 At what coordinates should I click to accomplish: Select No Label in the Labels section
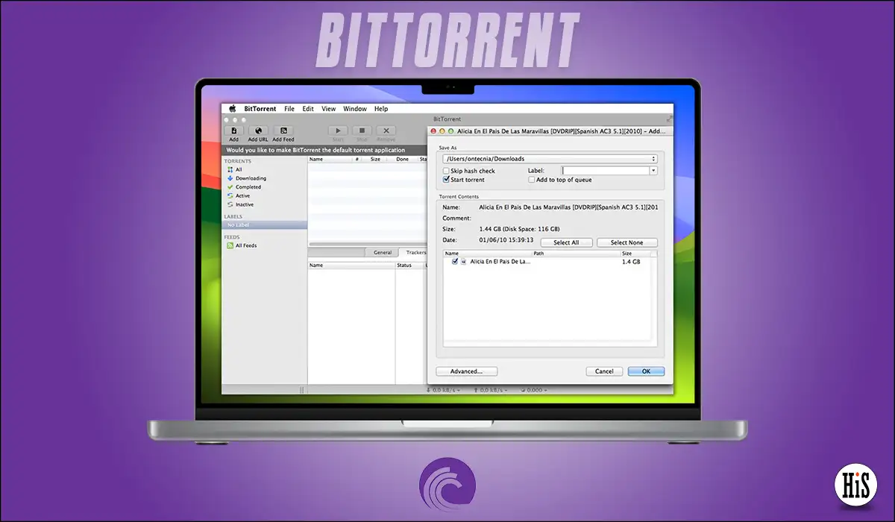(x=265, y=224)
